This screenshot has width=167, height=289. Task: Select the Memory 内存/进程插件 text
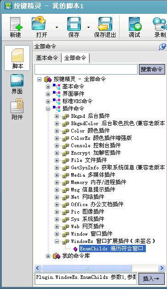tap(98, 182)
